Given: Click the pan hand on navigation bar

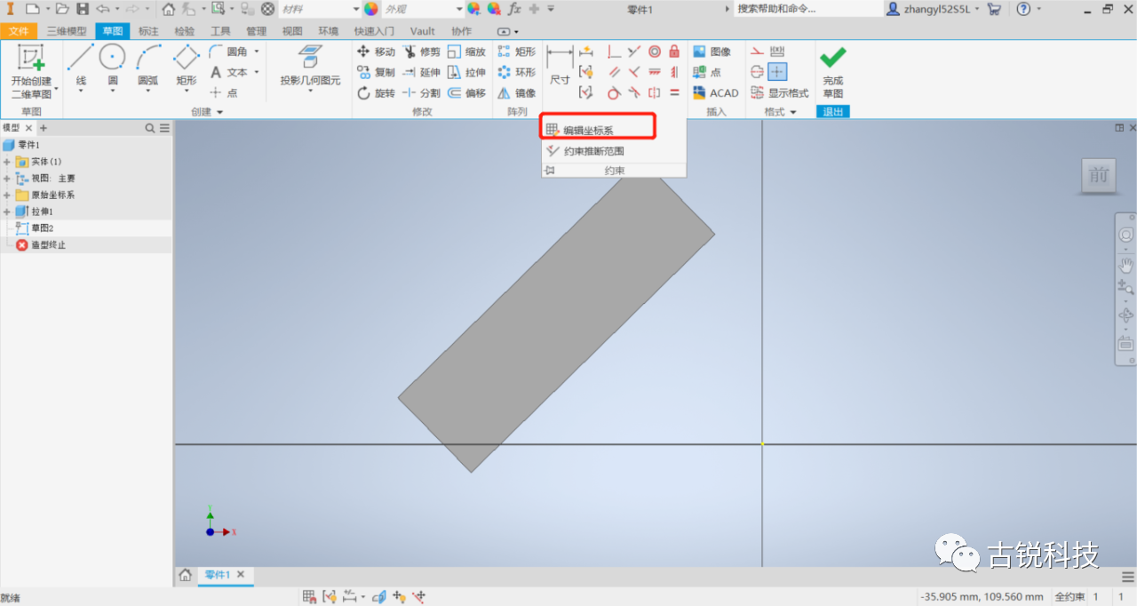Looking at the screenshot, I should [x=1125, y=264].
